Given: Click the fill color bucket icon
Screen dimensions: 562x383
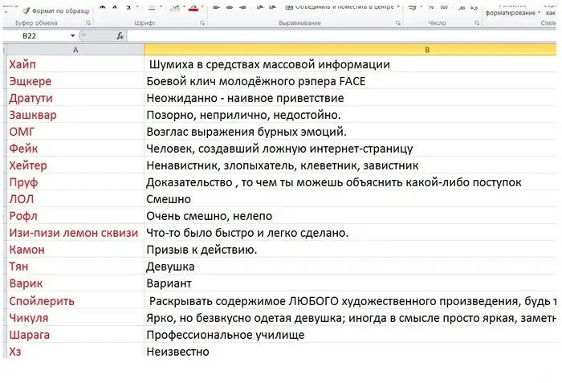Looking at the screenshot, I should coord(172,8).
